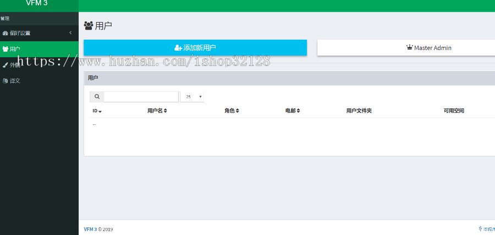This screenshot has width=495, height=235.
Task: Click the users icon in page title
Action: (x=89, y=25)
